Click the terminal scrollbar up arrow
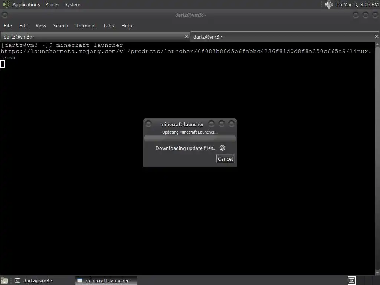 377,44
